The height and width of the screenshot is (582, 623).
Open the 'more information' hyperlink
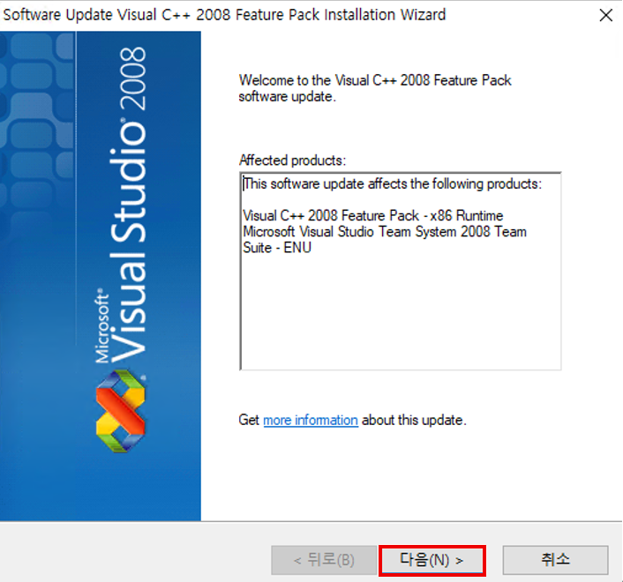click(x=311, y=421)
